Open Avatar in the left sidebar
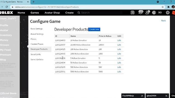 tap(4, 30)
